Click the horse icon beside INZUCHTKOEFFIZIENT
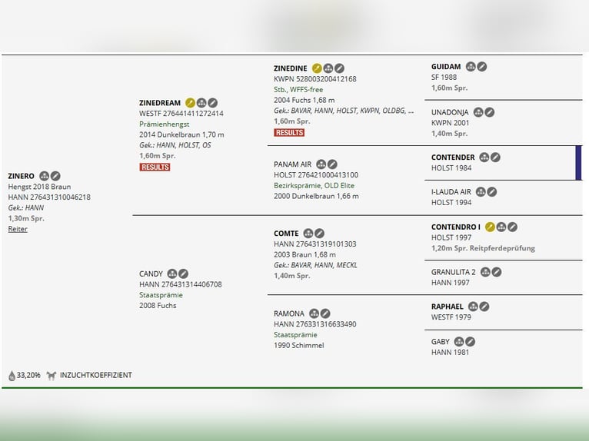This screenshot has height=441, width=589. point(52,376)
